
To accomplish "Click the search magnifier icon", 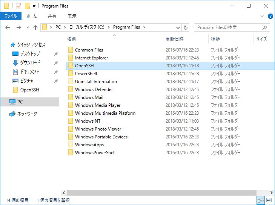I will tap(265, 27).
